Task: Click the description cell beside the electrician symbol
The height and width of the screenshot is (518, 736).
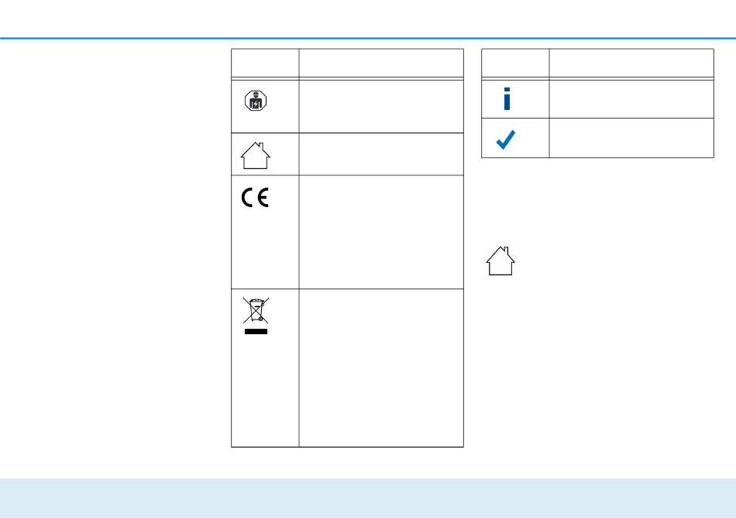Action: [x=381, y=106]
